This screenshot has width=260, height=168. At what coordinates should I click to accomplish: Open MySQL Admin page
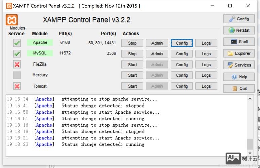coord(157,54)
